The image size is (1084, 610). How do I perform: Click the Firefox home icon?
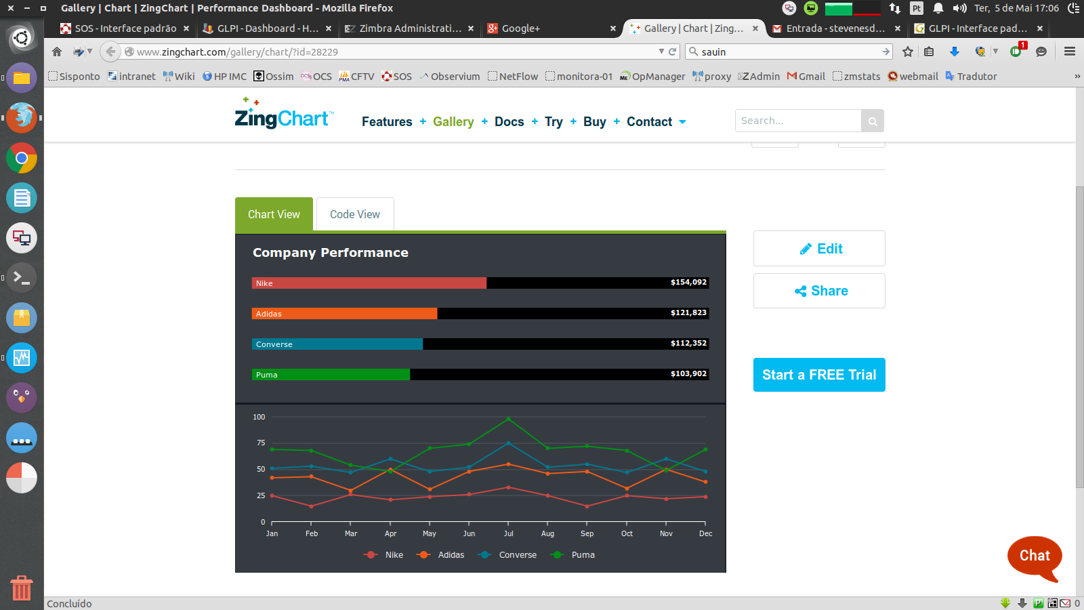click(57, 52)
